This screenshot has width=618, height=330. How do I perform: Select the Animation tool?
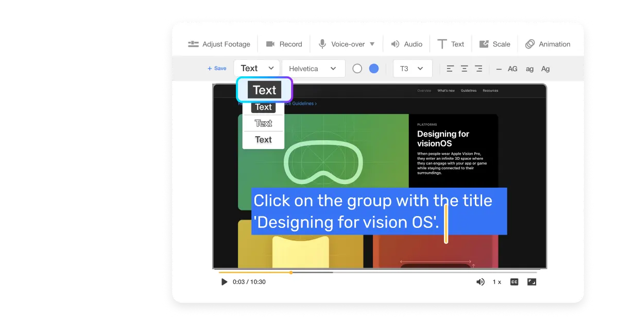[548, 44]
